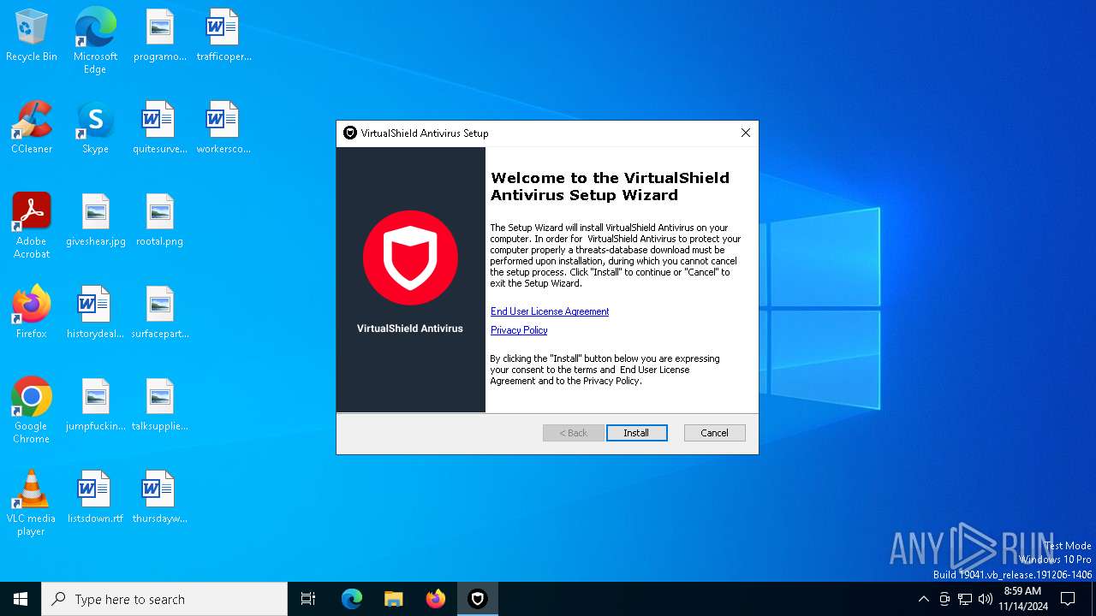Select the historydeal Word document icon
1096x616 pixels.
[x=95, y=313]
